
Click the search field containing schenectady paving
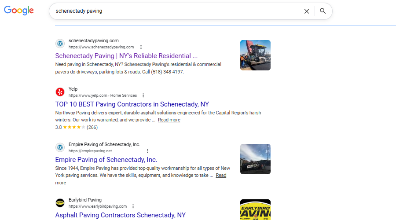[176, 11]
